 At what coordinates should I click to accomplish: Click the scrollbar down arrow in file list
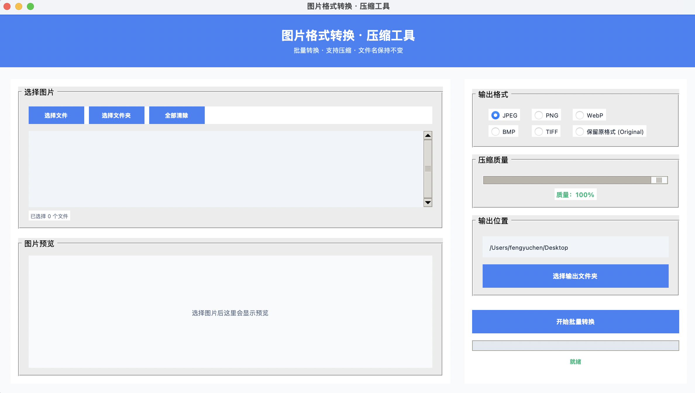[x=428, y=202]
